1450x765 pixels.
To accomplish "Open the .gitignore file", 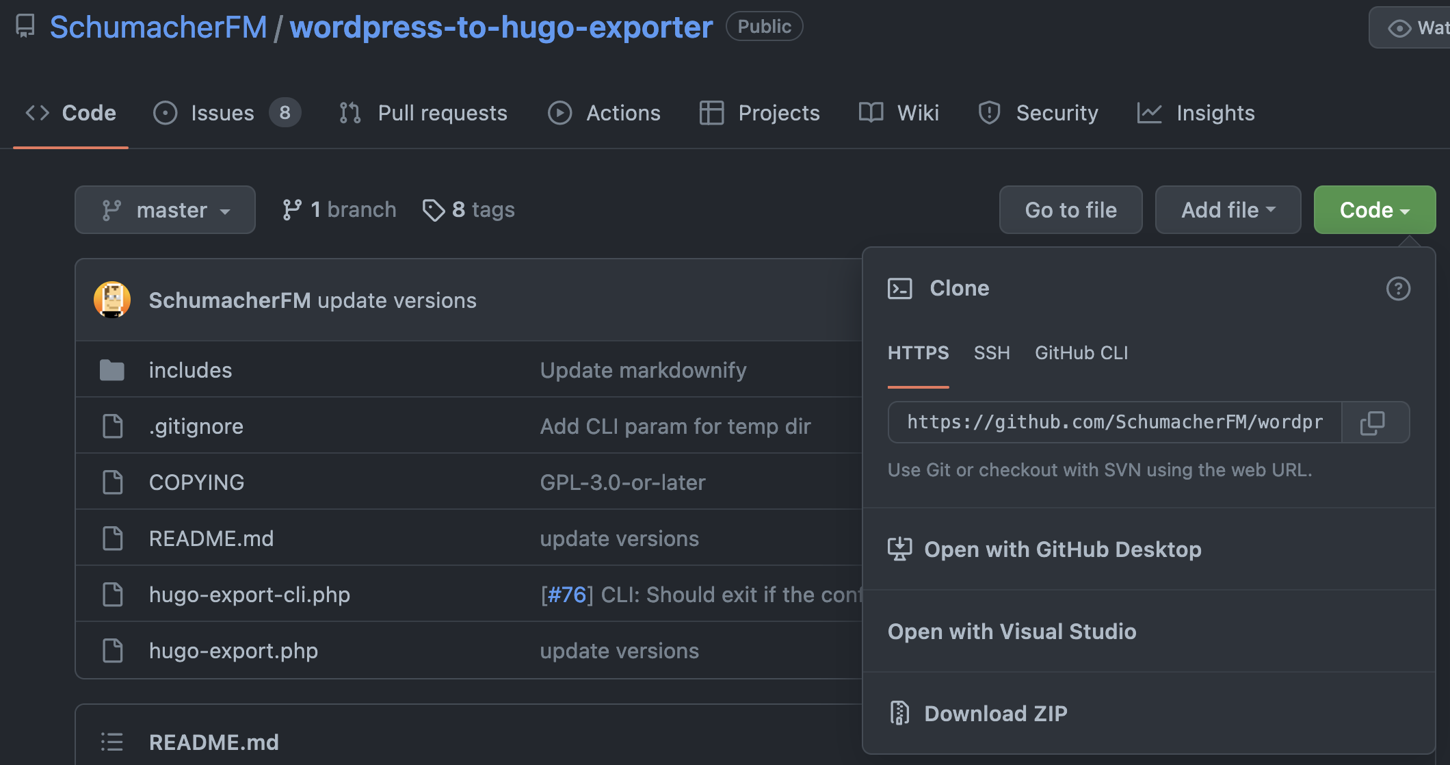I will [x=196, y=426].
